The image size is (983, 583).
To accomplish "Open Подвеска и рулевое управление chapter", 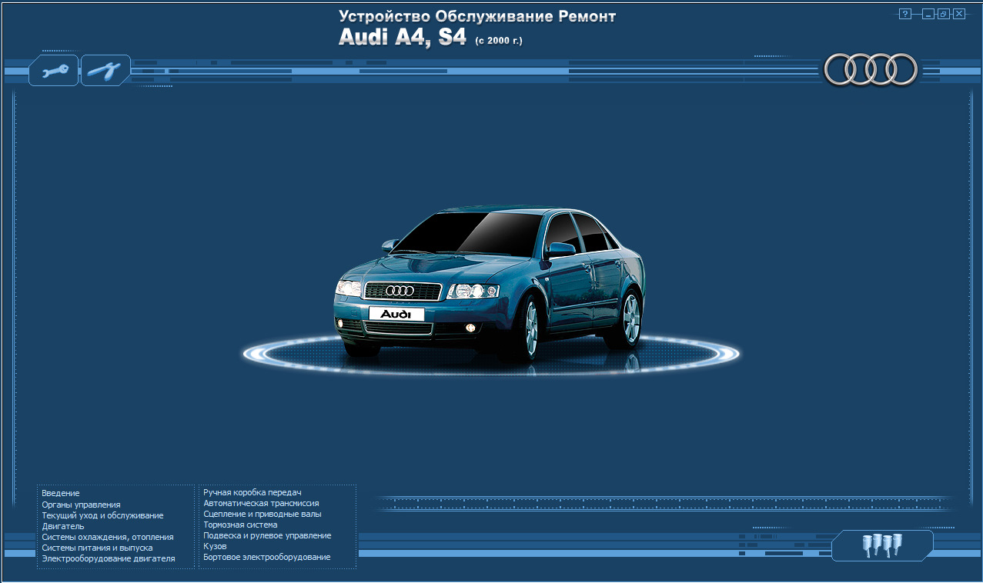I will 267,535.
